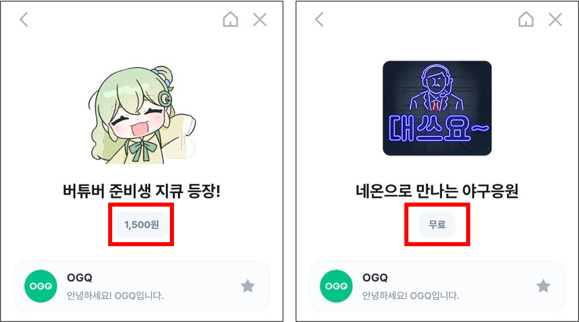The height and width of the screenshot is (322, 579).
Task: Open the neon 대쓰요~ sticker preview
Action: pos(437,108)
